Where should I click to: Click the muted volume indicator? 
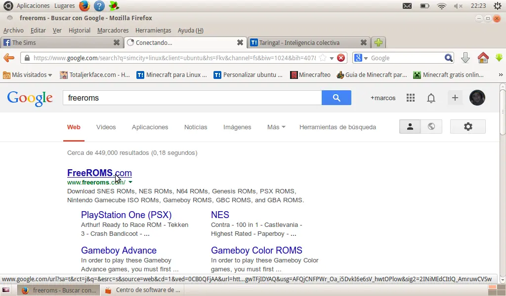click(458, 6)
